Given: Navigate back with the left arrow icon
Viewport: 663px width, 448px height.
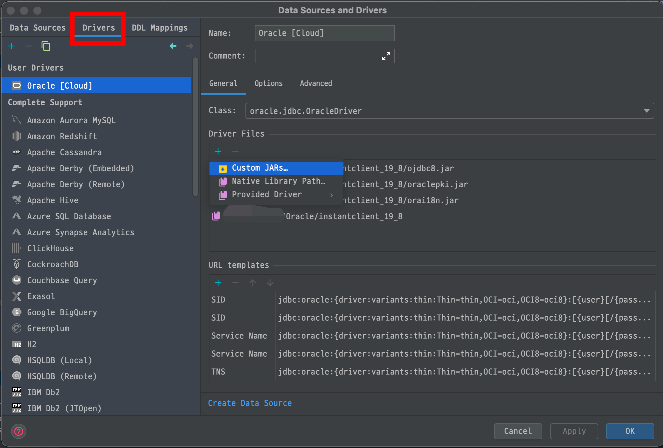Looking at the screenshot, I should [173, 46].
